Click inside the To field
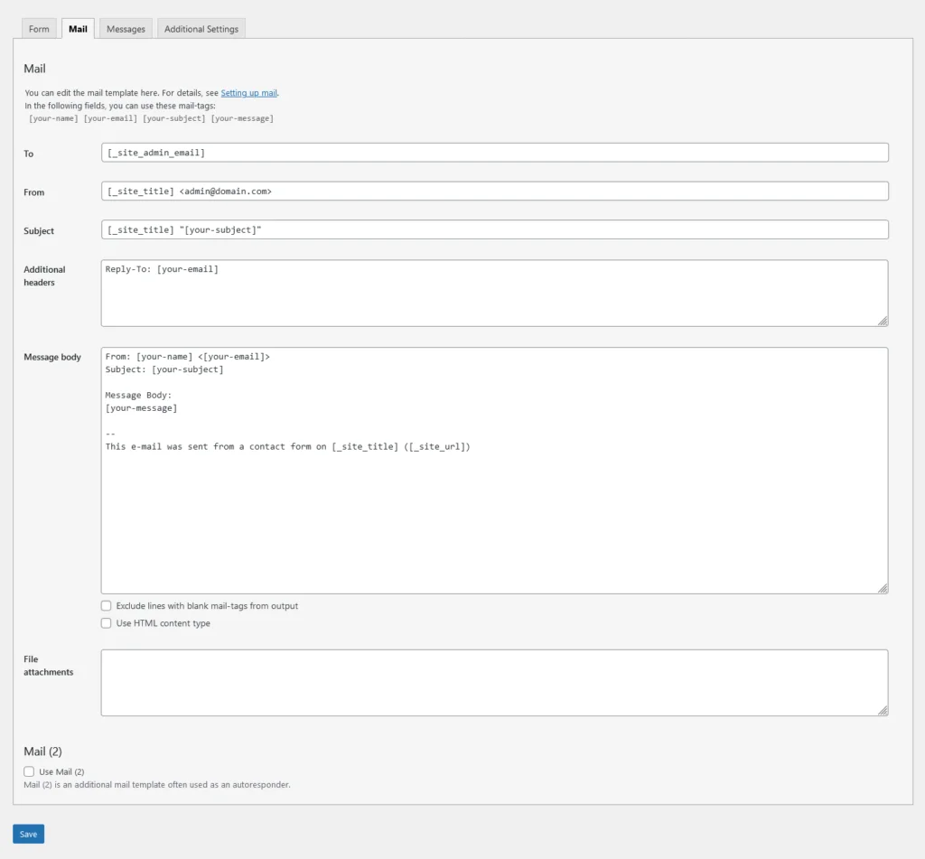 [x=494, y=152]
